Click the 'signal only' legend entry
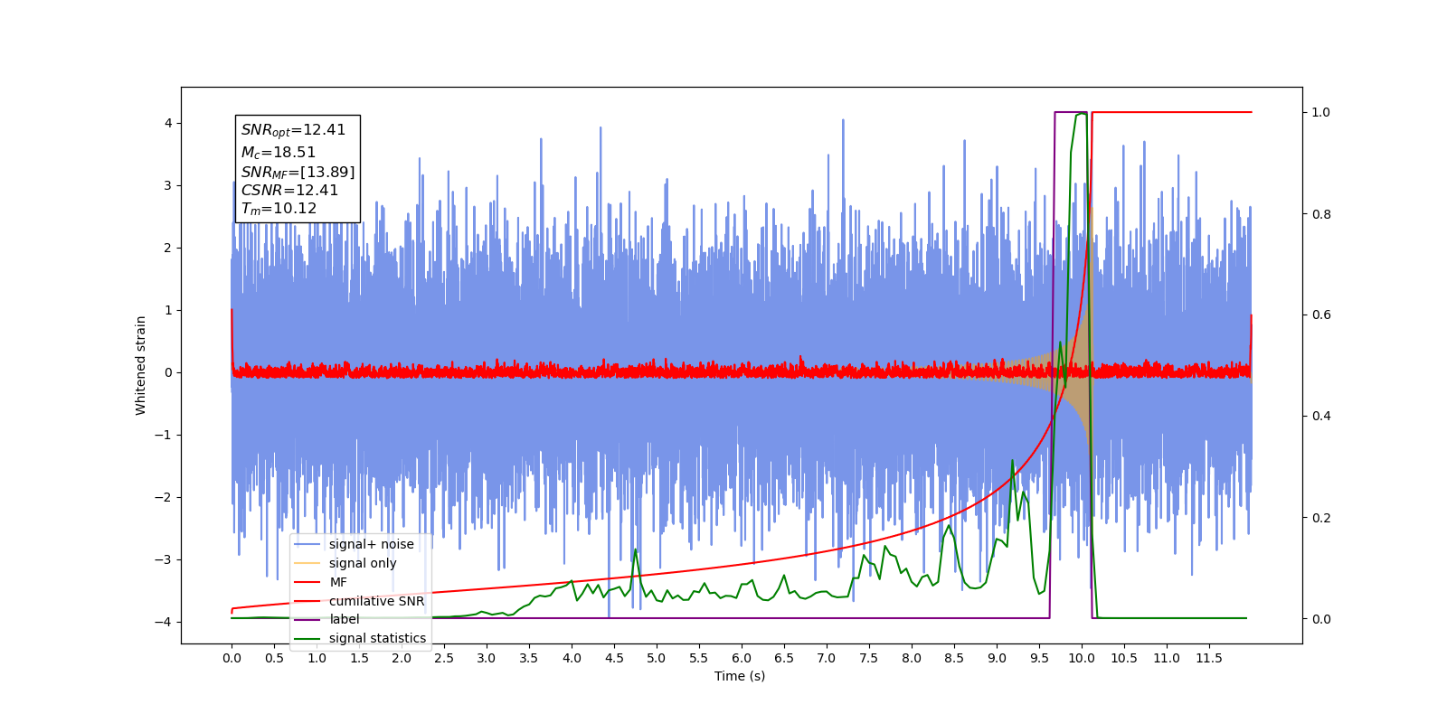The image size is (1447, 723). point(346,563)
